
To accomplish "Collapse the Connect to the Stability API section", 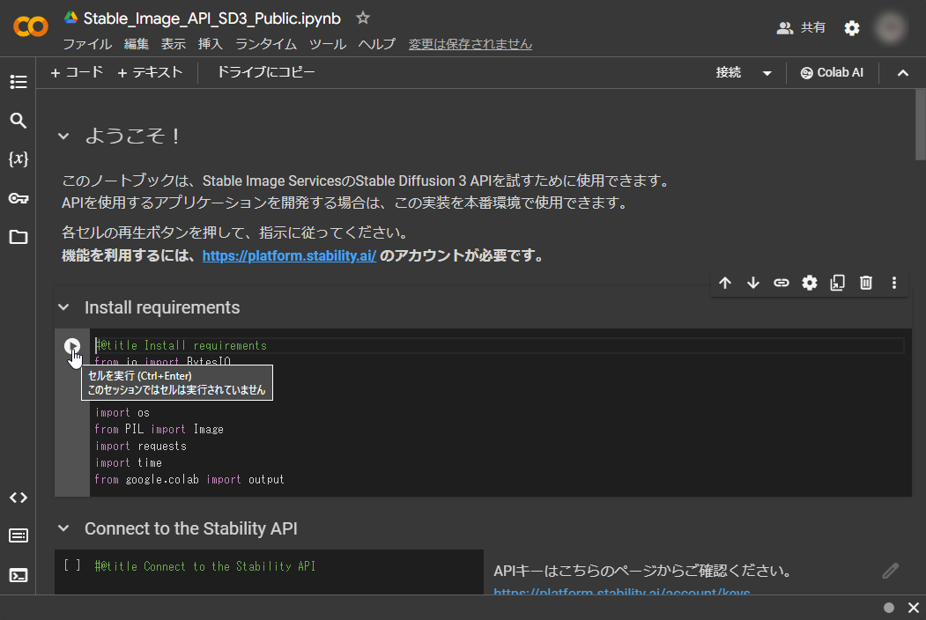I will 63,528.
